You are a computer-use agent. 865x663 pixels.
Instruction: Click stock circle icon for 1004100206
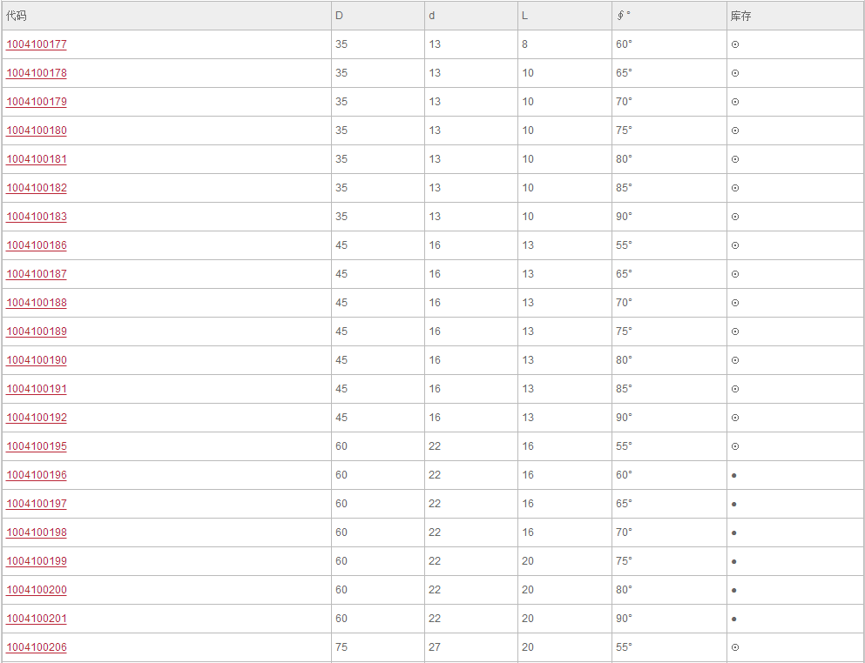pos(735,647)
